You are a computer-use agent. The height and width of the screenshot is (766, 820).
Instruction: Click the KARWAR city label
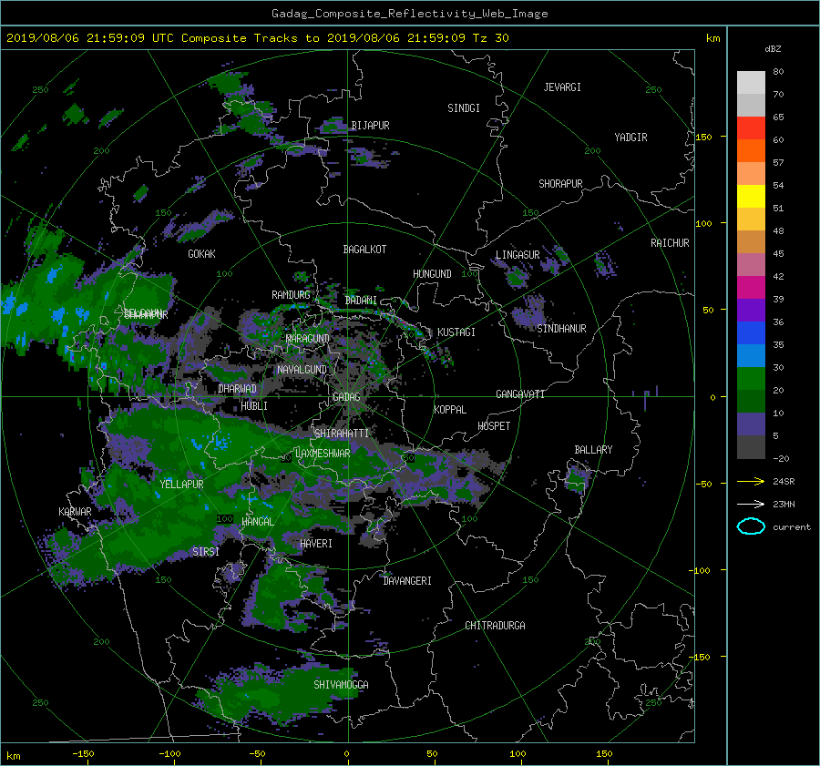tap(75, 511)
